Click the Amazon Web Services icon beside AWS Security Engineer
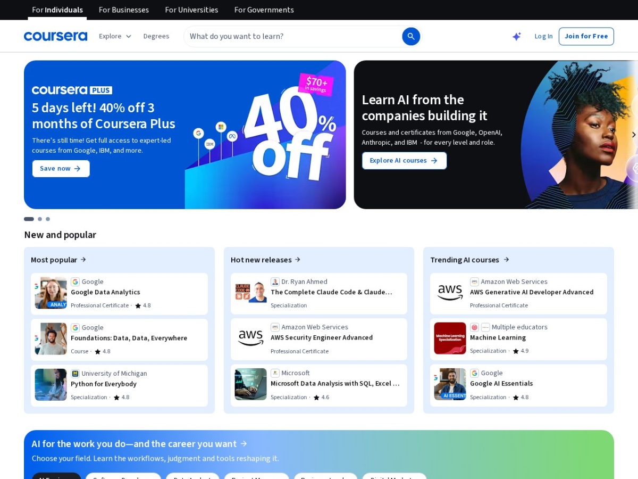This screenshot has height=479, width=638. (x=275, y=327)
